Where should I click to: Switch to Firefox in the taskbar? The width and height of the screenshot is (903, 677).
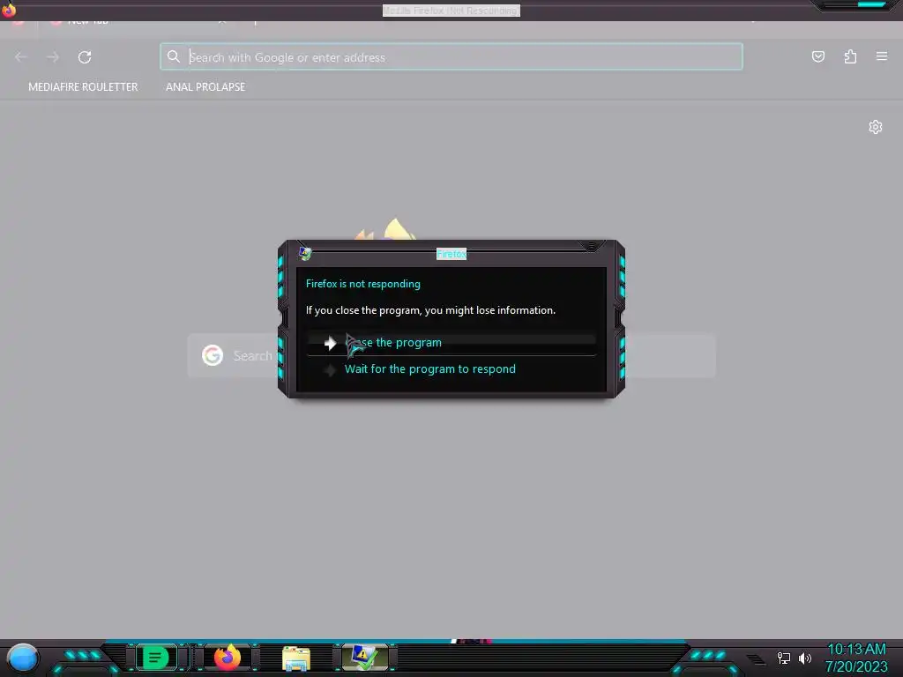[228, 658]
